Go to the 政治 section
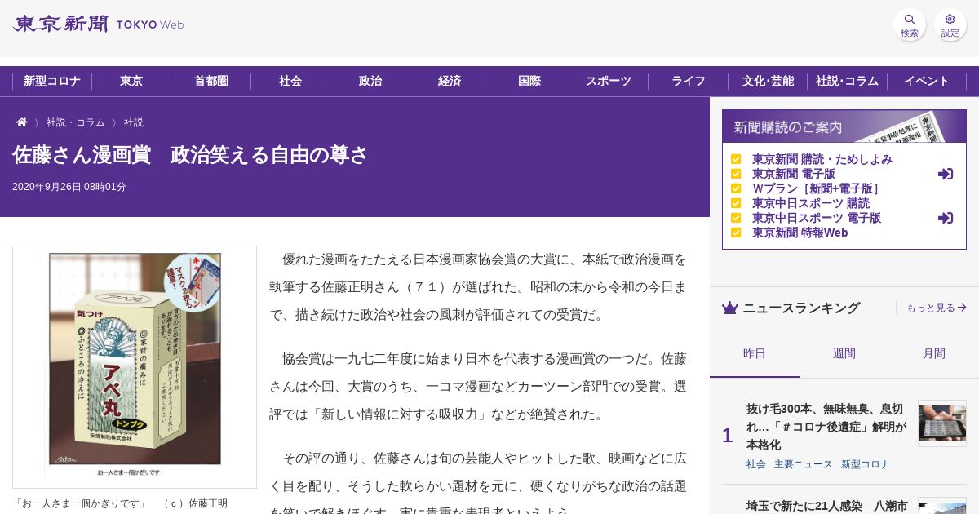This screenshot has height=514, width=979. click(x=370, y=81)
